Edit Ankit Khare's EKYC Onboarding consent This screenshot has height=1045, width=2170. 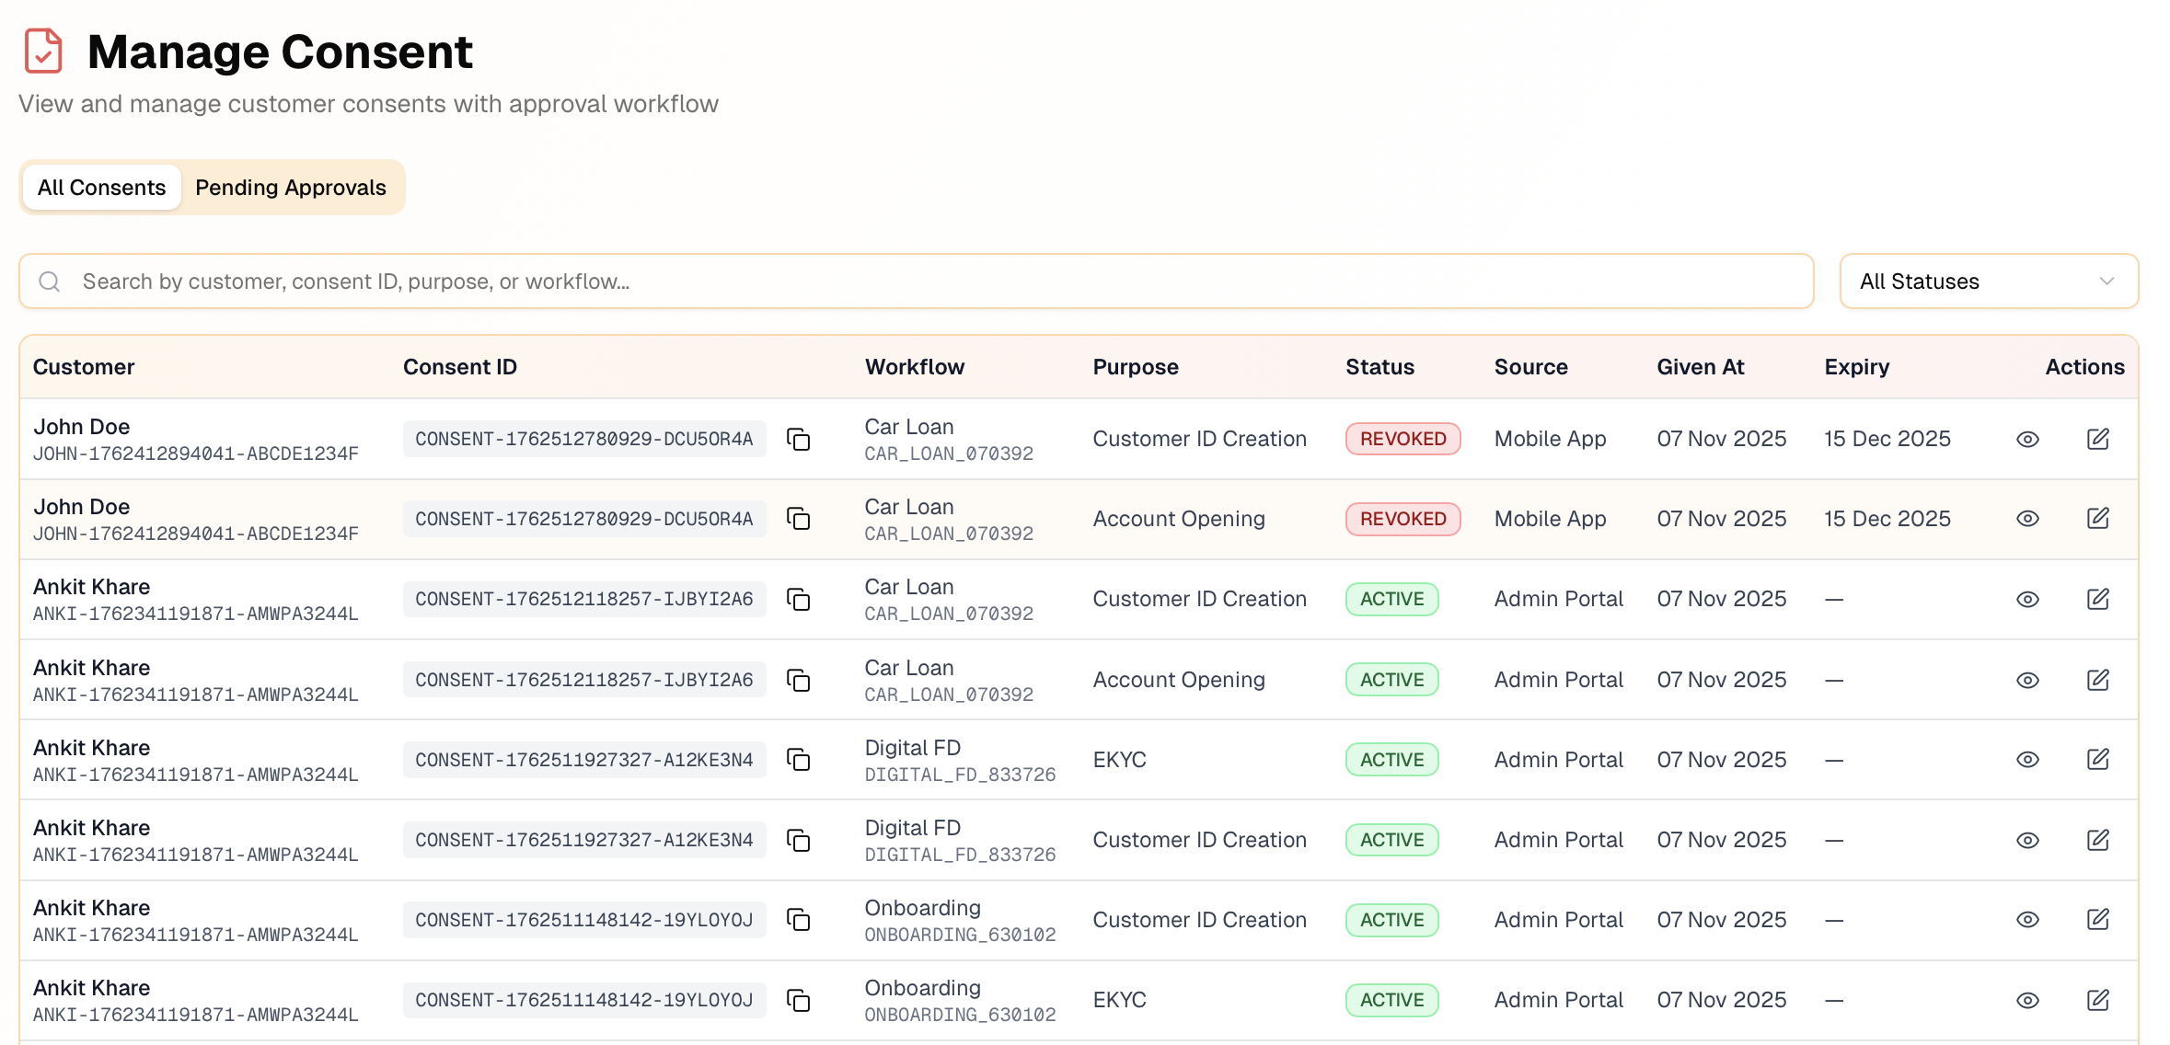click(x=2099, y=1000)
